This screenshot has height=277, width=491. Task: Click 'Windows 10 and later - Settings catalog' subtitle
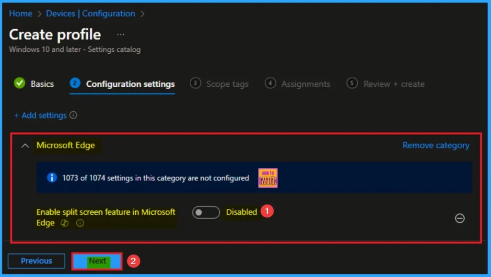click(75, 49)
